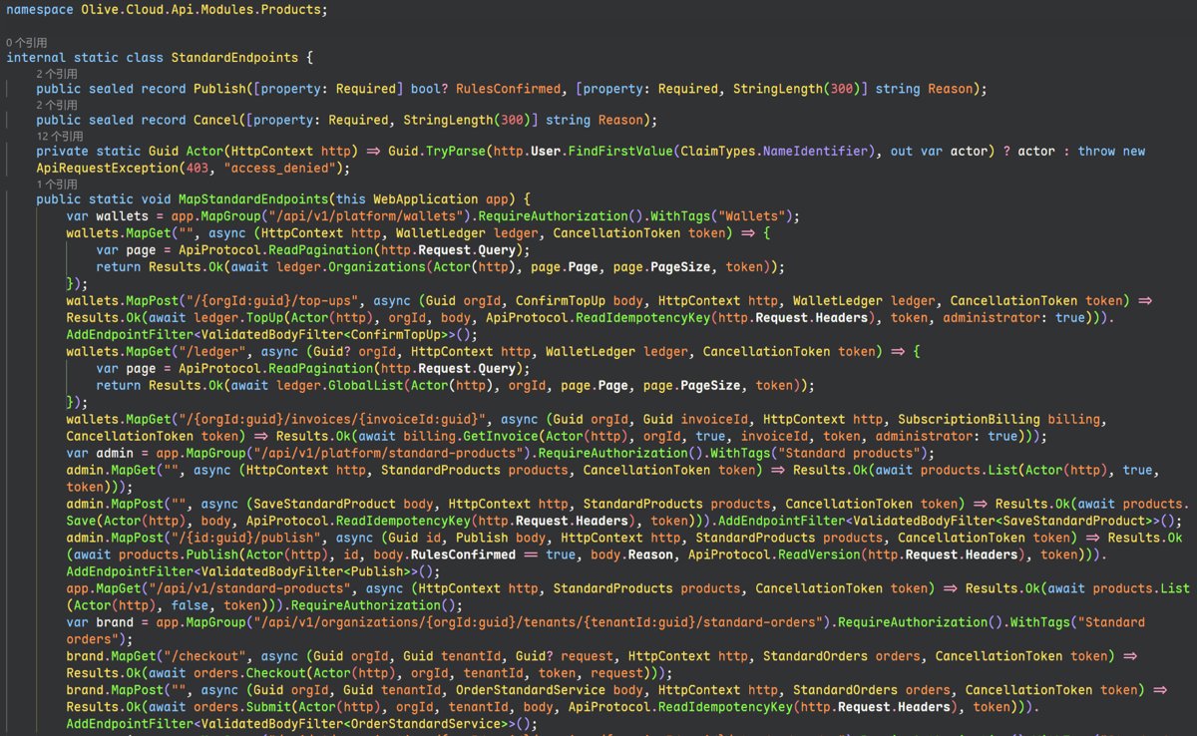Viewport: 1197px width, 736px height.
Task: Click the namespace name "Olive.Cloud.Api.Modules.Products"
Action: 200,9
